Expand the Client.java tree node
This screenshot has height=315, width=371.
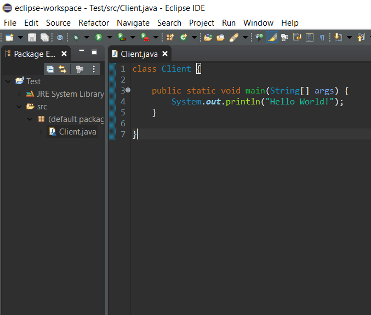click(42, 132)
